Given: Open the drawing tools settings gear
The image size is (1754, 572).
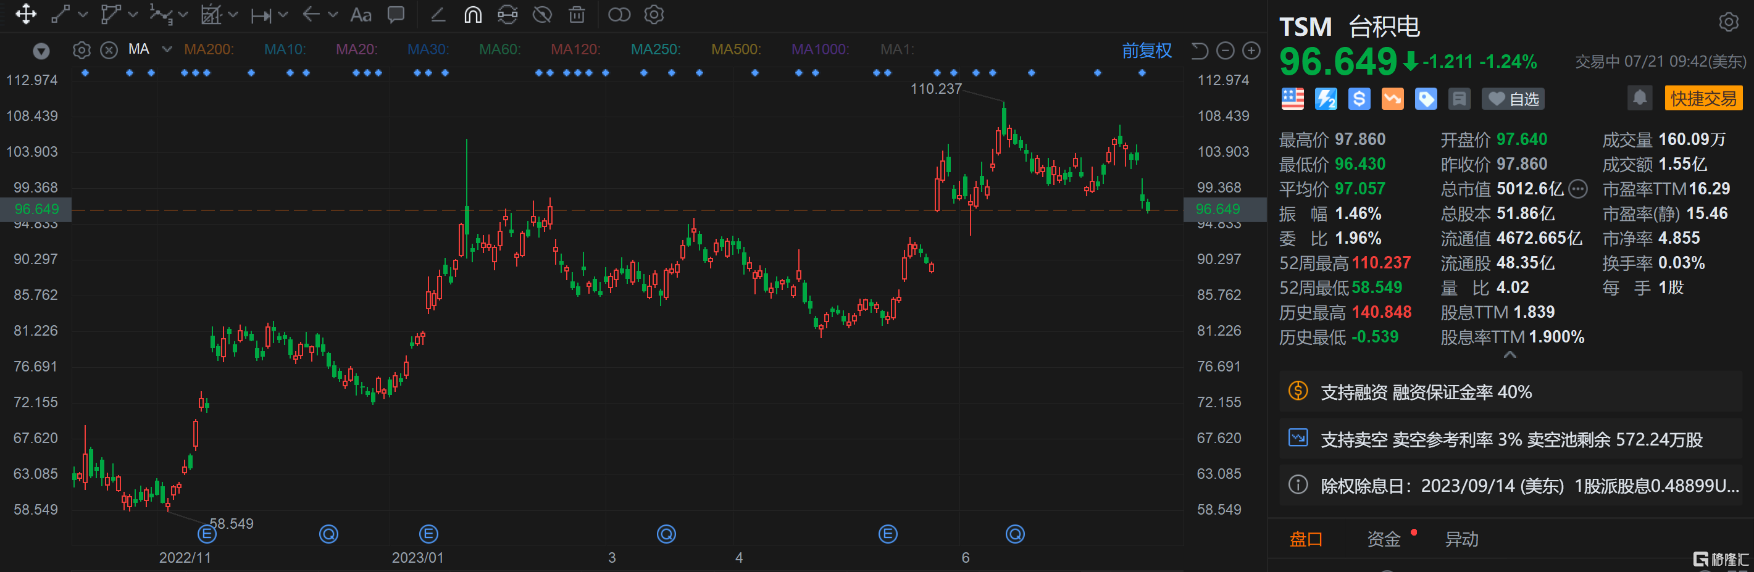Looking at the screenshot, I should coord(654,14).
